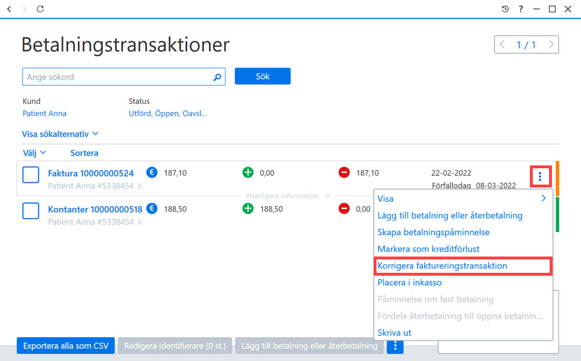
Task: Click bottom Lägg till betalning eller återbetalning button
Action: [310, 346]
